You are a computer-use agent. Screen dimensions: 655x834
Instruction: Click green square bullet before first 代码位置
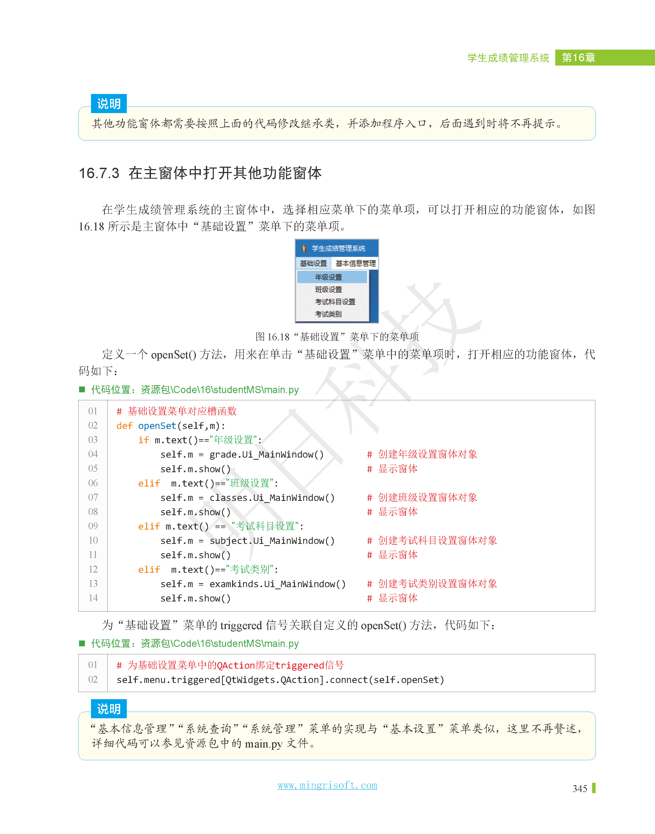pyautogui.click(x=82, y=389)
